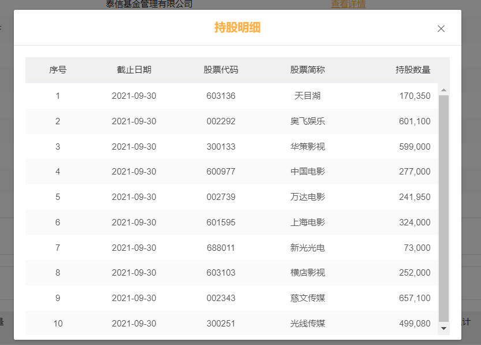Click the vertical scrollbar thumb of table
Image resolution: width=481 pixels, height=345 pixels.
point(443,209)
